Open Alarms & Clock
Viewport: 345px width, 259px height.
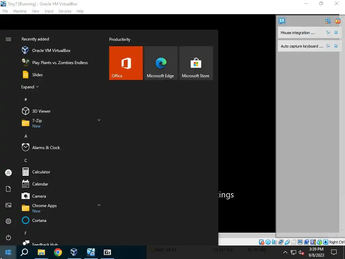pyautogui.click(x=61, y=148)
